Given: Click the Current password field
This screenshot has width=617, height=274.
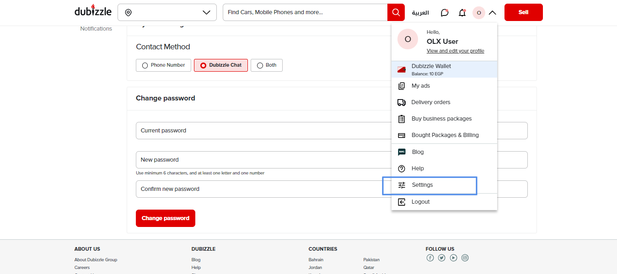Looking at the screenshot, I should click(x=261, y=131).
